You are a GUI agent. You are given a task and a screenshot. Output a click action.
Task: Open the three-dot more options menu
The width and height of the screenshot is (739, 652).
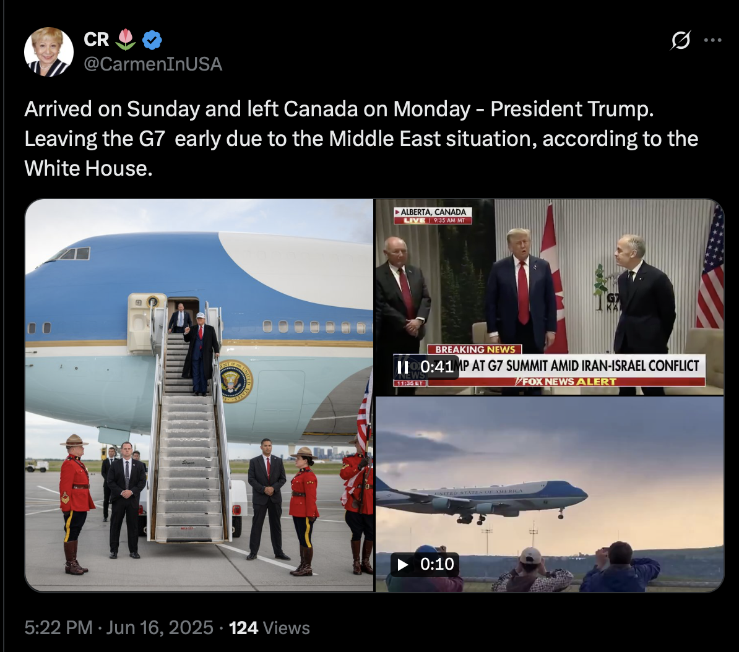[x=712, y=40]
